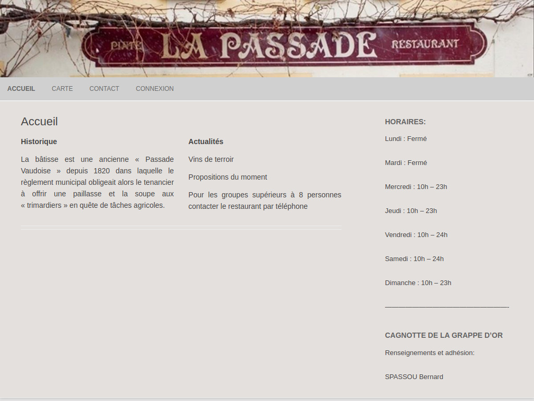
Task: Open the CONTACT page
Action: coord(104,89)
